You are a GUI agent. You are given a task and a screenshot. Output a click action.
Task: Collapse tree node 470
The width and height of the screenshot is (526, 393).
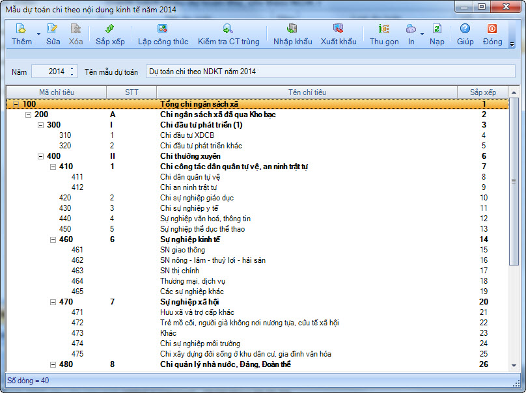pyautogui.click(x=53, y=302)
